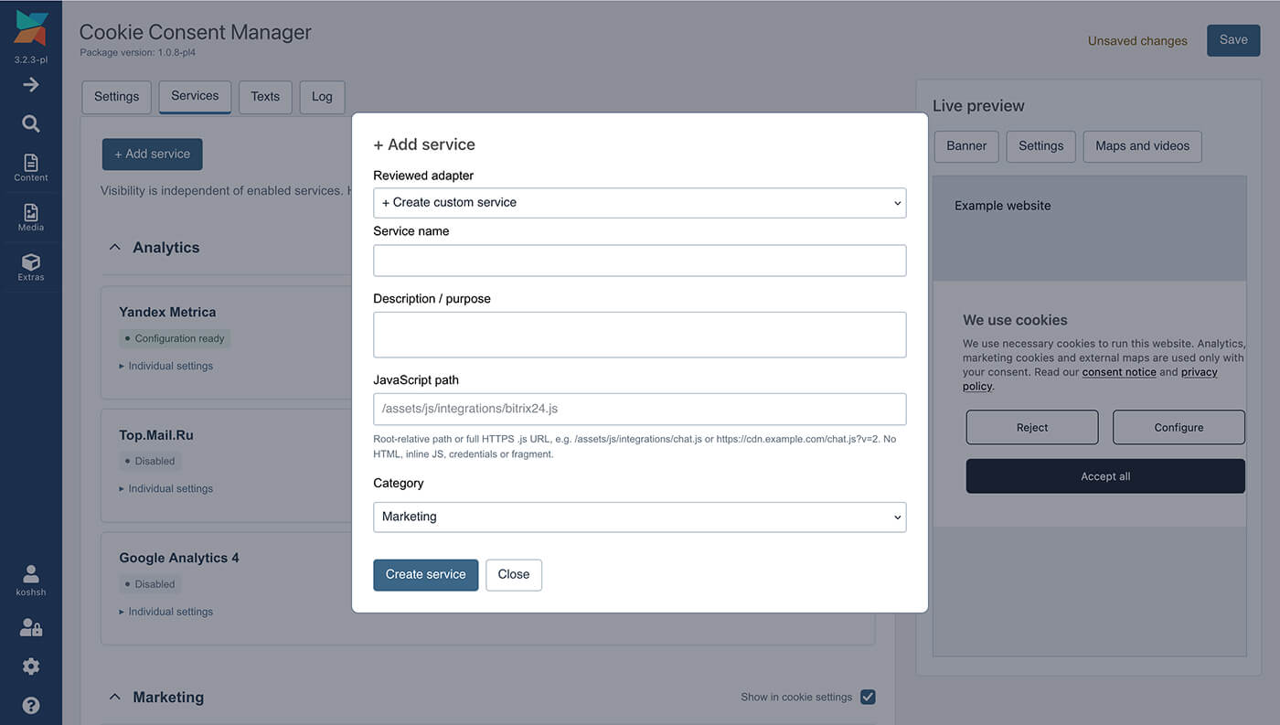Click the Configuration ready status badge
This screenshot has height=725, width=1280.
175,338
